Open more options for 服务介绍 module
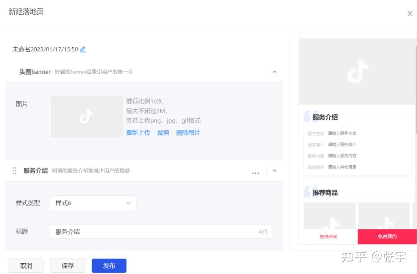Image resolution: width=417 pixels, height=274 pixels. pyautogui.click(x=256, y=173)
